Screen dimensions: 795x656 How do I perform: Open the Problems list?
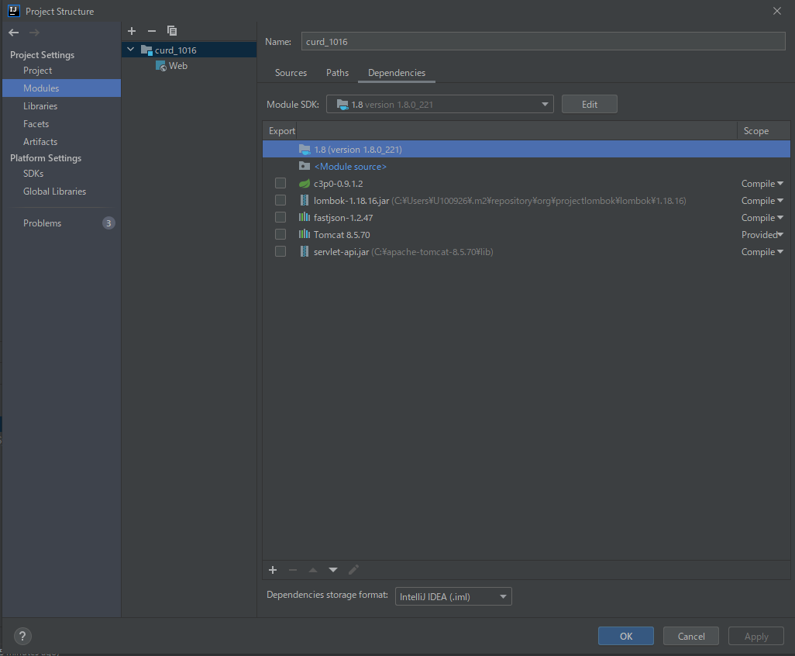[x=42, y=223]
